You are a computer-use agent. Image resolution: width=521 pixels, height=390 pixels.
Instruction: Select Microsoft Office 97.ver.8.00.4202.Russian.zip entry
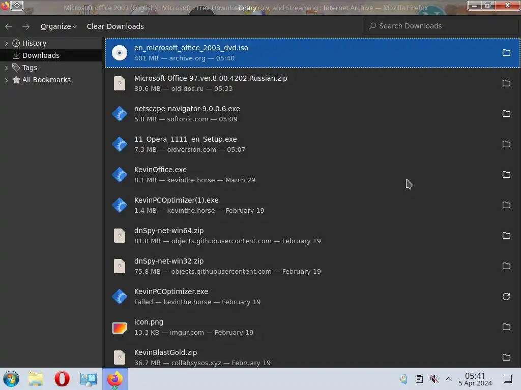point(312,83)
